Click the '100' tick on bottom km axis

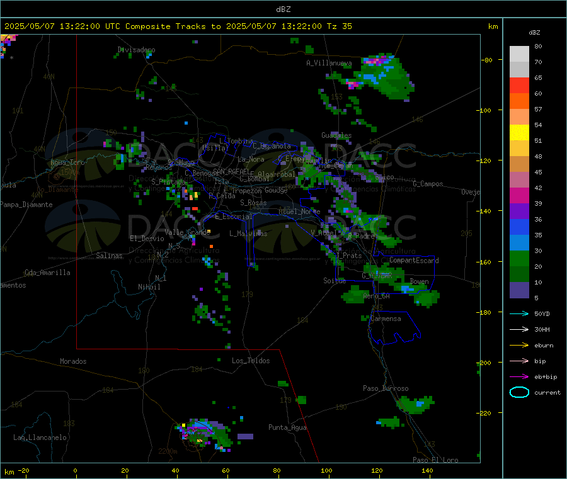(326, 470)
